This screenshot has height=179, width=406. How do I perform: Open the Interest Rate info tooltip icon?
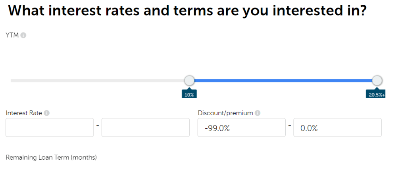[47, 113]
